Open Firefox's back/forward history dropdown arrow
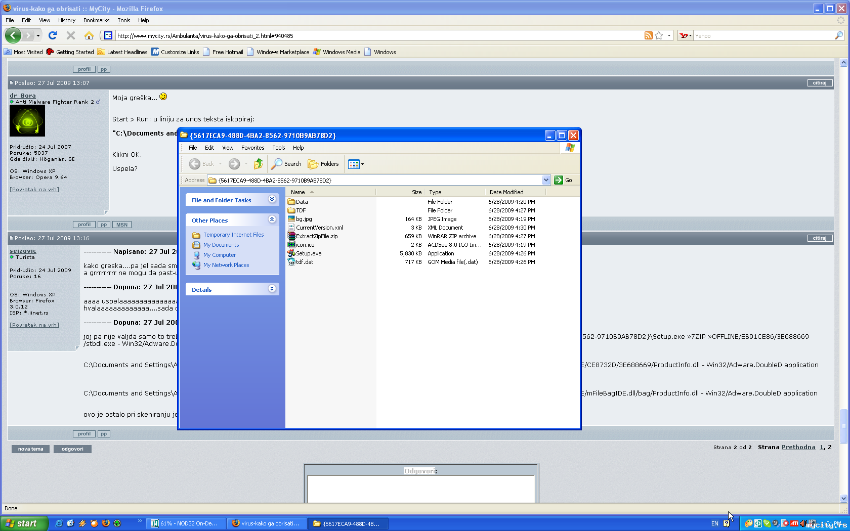850x531 pixels. [38, 35]
